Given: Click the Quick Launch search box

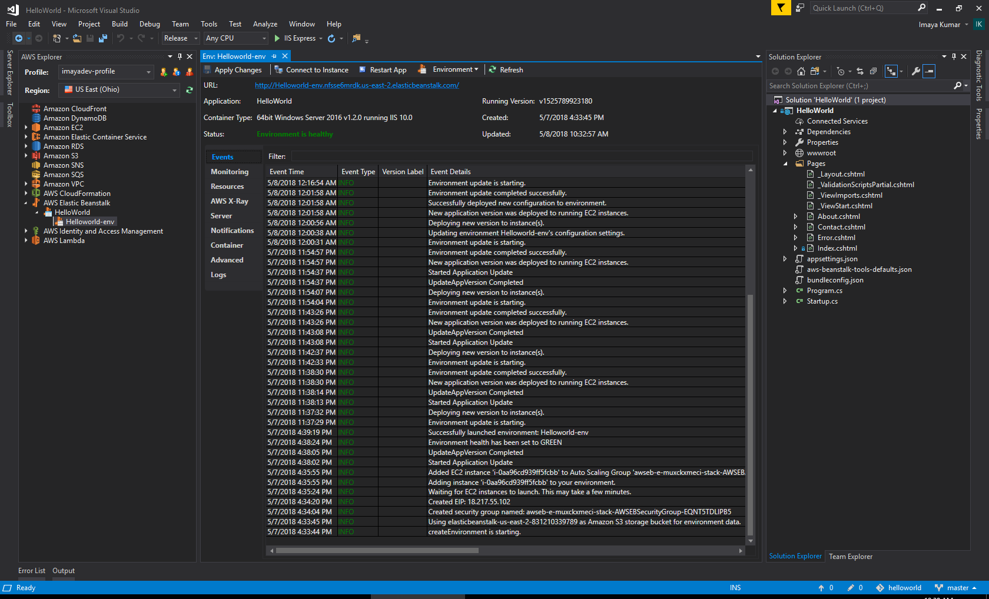Looking at the screenshot, I should click(x=869, y=8).
